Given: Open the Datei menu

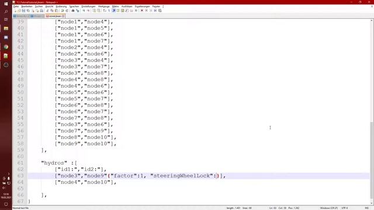Looking at the screenshot, I should point(16,6).
